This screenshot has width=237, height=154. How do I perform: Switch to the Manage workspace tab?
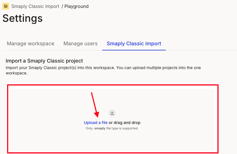click(30, 44)
